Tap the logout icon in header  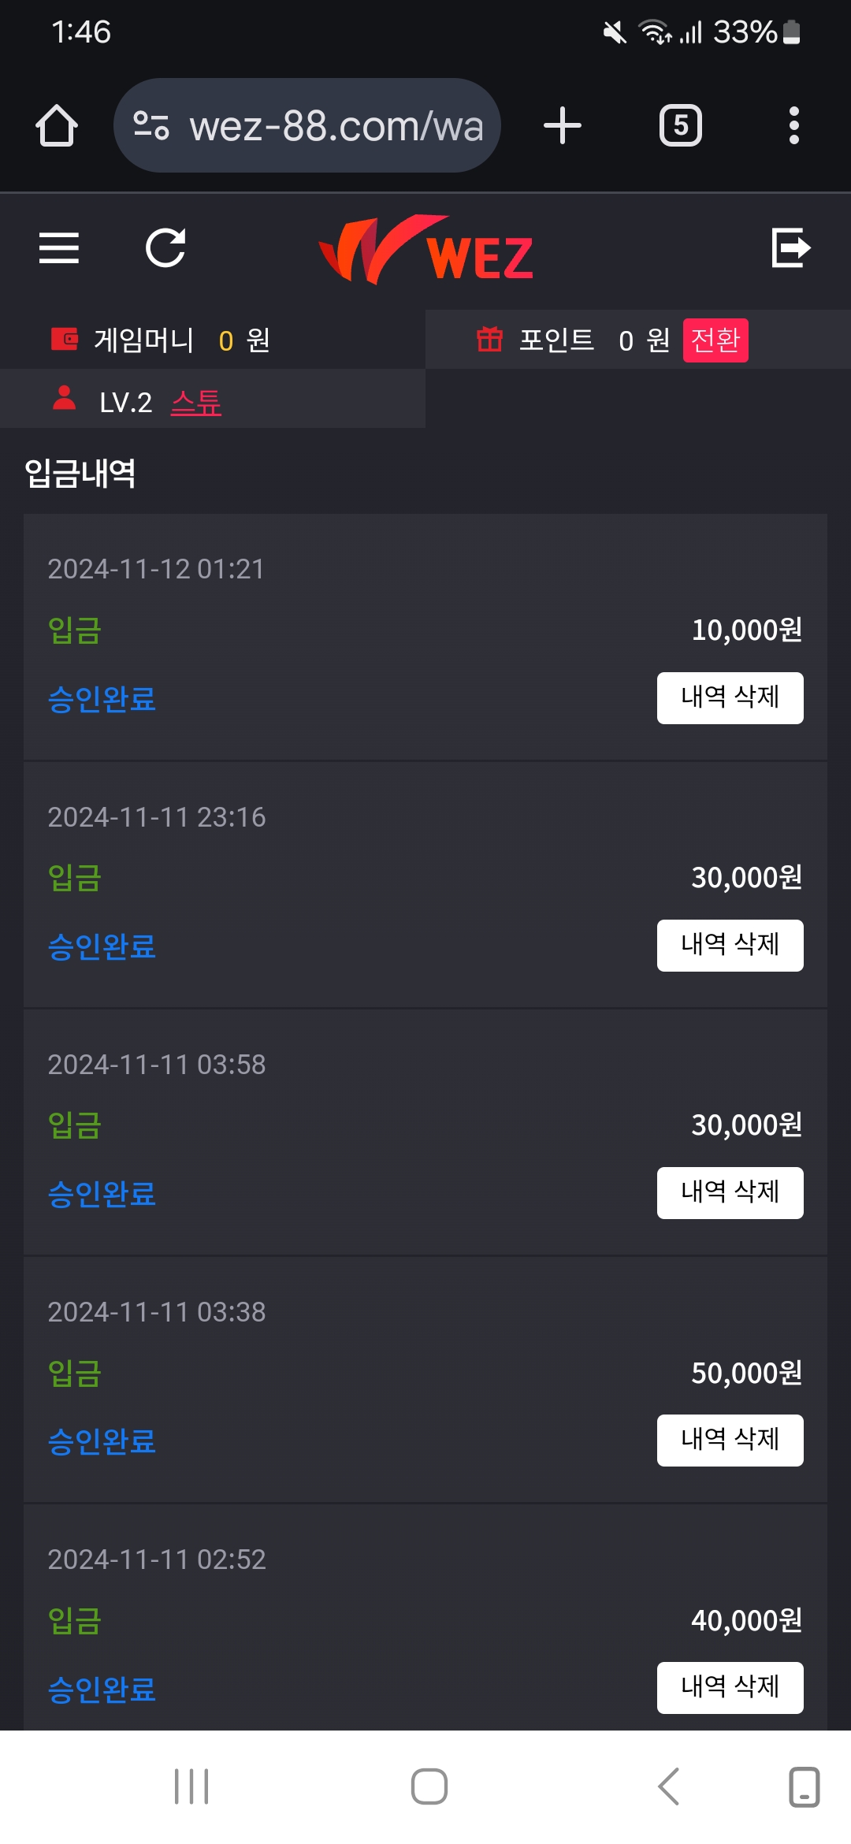pyautogui.click(x=790, y=248)
